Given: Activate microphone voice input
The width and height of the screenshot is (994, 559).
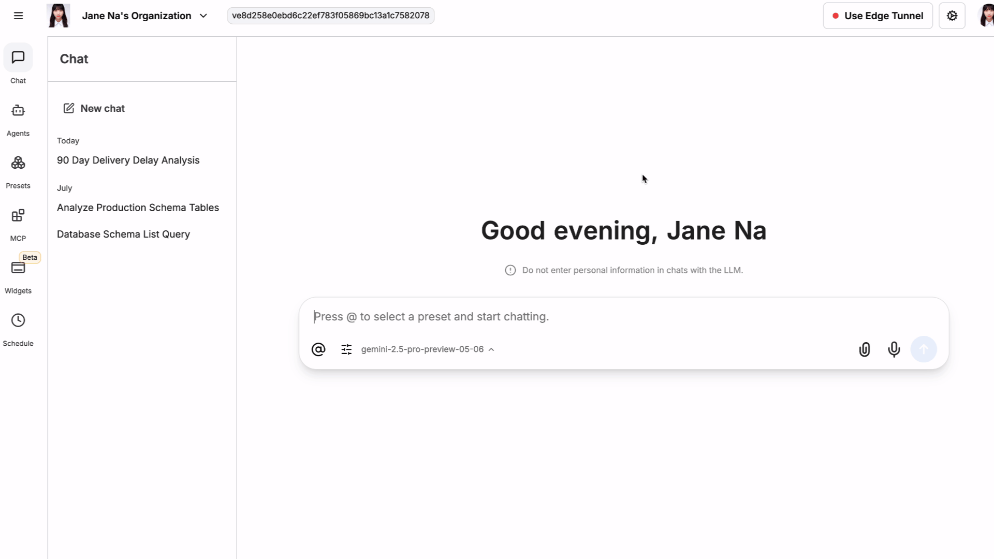Looking at the screenshot, I should 894,349.
